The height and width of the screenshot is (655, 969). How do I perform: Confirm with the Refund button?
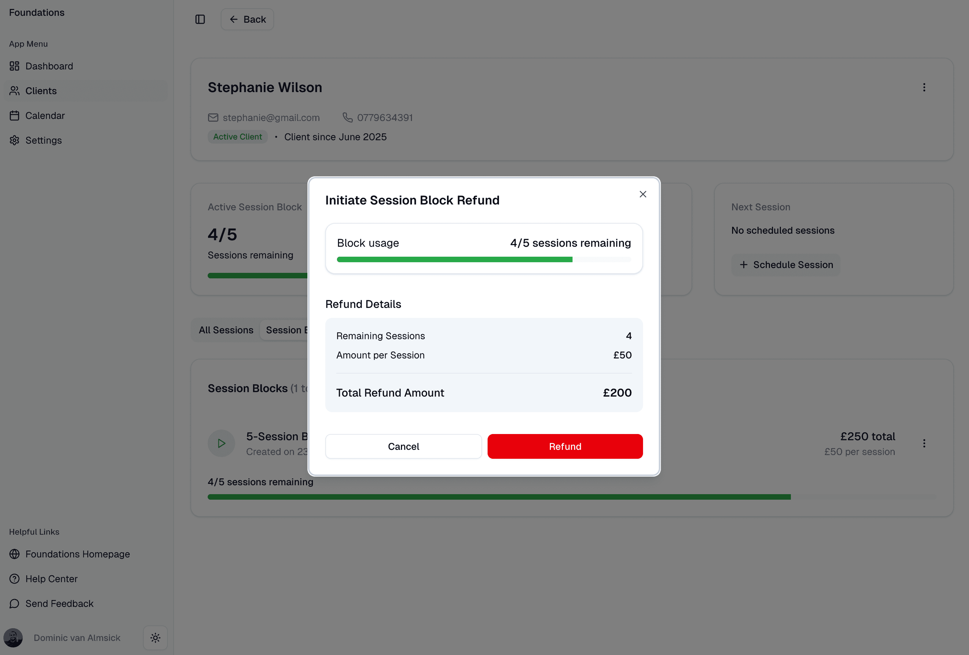pyautogui.click(x=565, y=446)
